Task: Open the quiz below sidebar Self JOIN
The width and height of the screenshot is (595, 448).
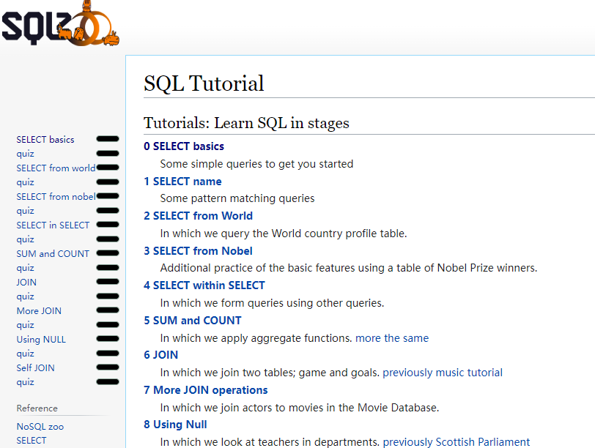Action: (26, 381)
